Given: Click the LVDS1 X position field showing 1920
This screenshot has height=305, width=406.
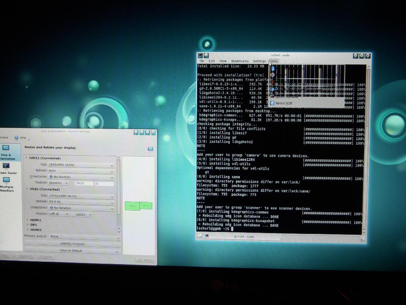Looking at the screenshot, I should (x=84, y=183).
